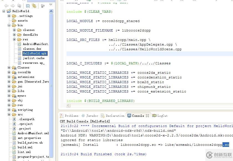The image size is (233, 161).
Task: Click the LOCAL_MODULE_FILENAME line in editor
Action: pyautogui.click(x=109, y=30)
